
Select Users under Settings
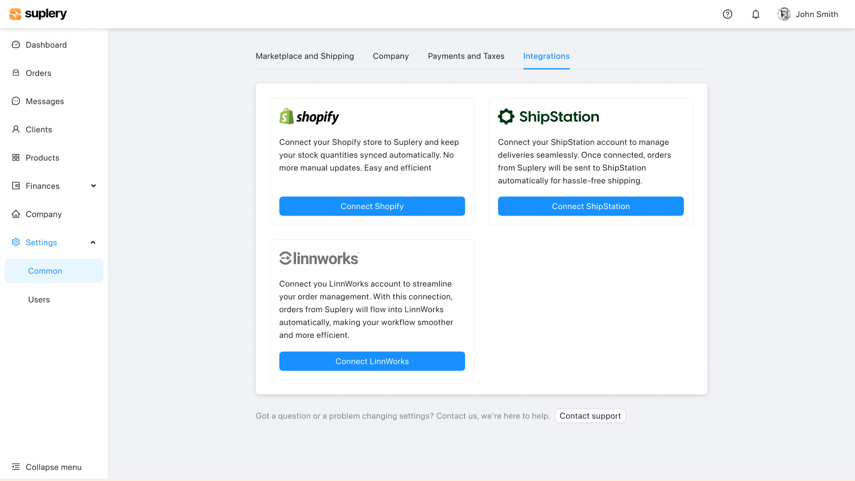38,299
